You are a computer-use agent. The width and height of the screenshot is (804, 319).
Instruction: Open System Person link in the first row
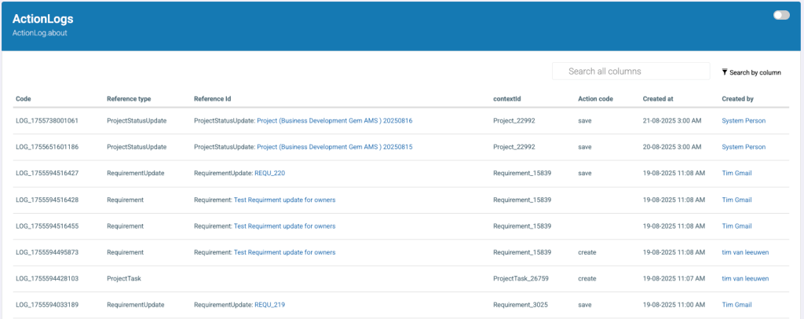pos(743,120)
